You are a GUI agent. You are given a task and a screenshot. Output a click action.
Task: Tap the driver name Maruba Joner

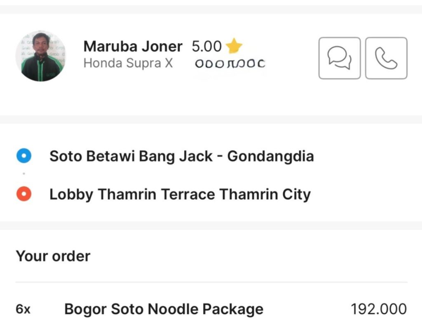pyautogui.click(x=133, y=47)
